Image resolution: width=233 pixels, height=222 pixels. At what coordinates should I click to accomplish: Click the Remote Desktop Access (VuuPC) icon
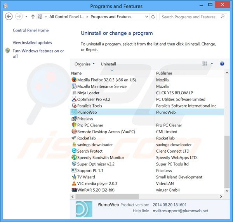click(x=74, y=131)
